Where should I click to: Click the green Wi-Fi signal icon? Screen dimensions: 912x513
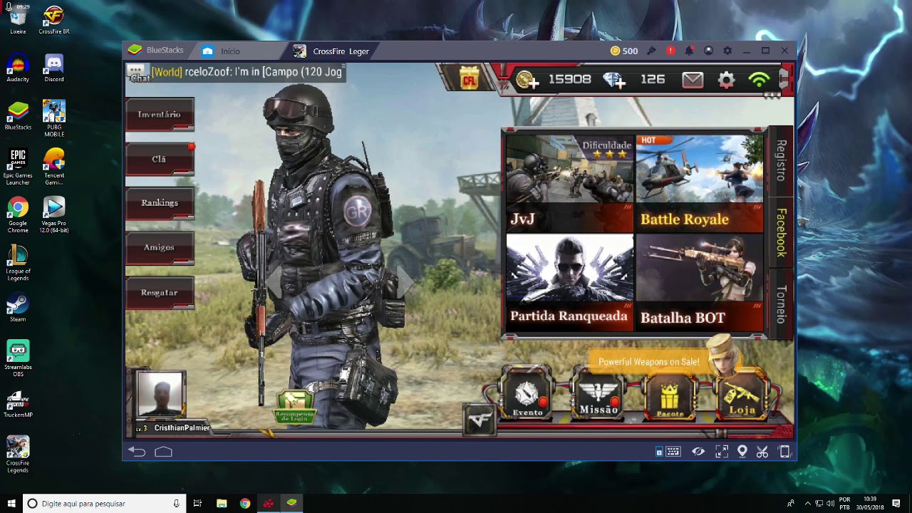point(760,80)
